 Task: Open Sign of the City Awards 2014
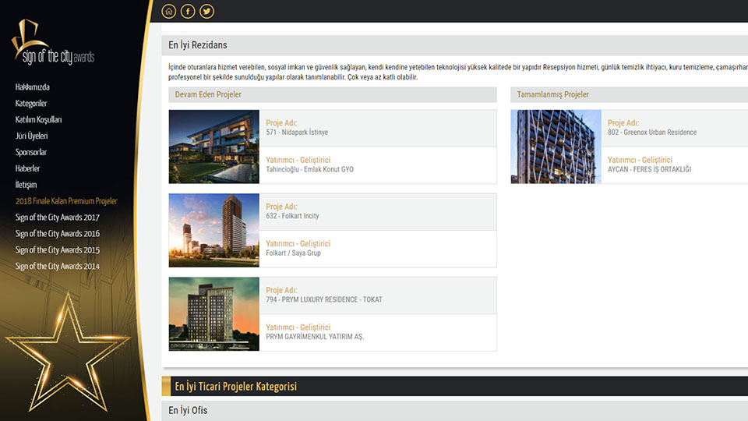click(x=57, y=266)
